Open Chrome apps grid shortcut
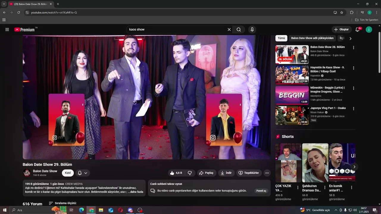Image resolution: width=381 pixels, height=214 pixels. click(x=4, y=20)
